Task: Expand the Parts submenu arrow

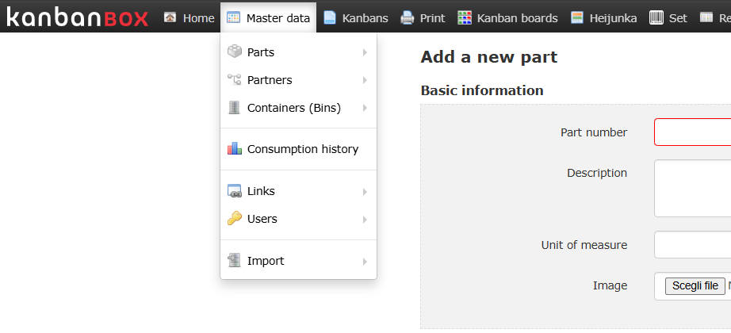Action: point(365,52)
